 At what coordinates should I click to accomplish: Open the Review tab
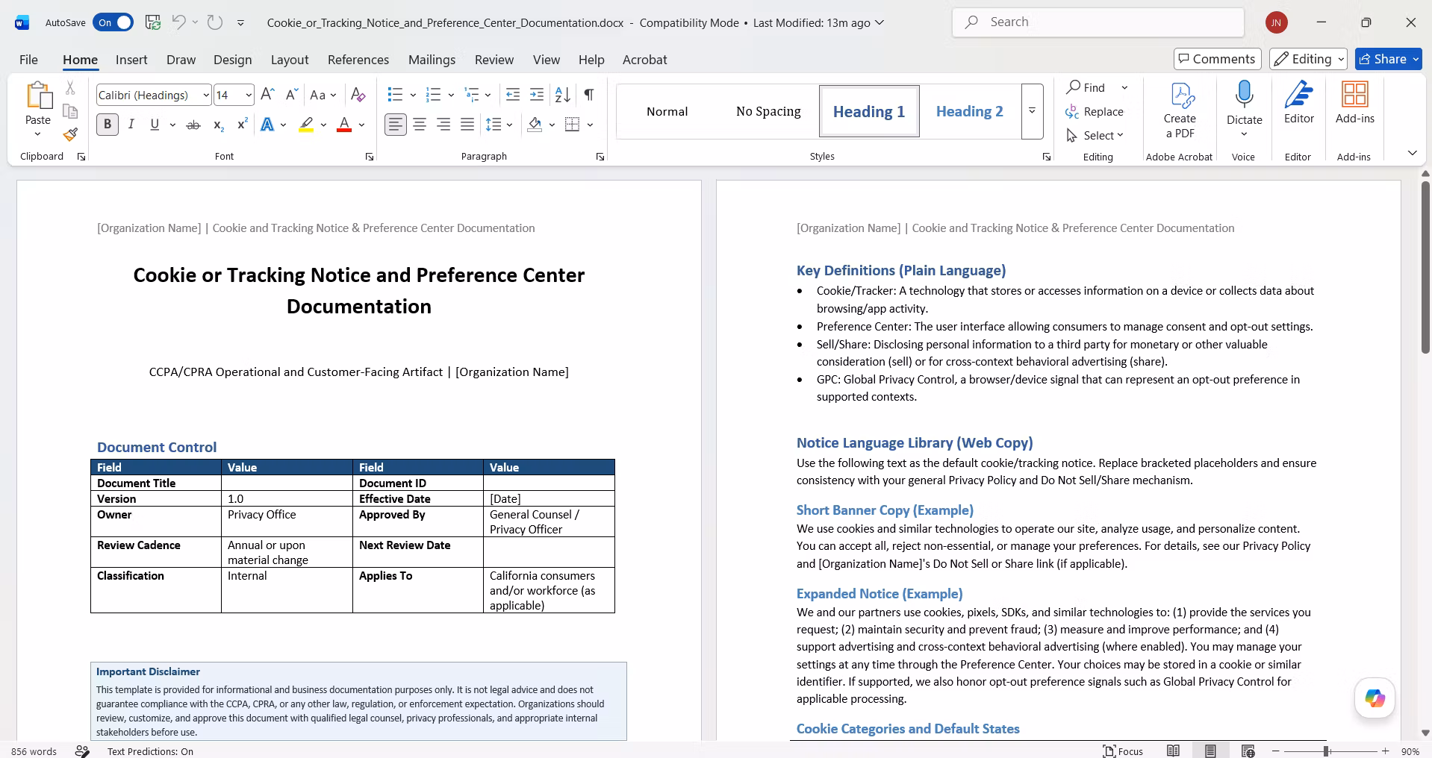494,60
